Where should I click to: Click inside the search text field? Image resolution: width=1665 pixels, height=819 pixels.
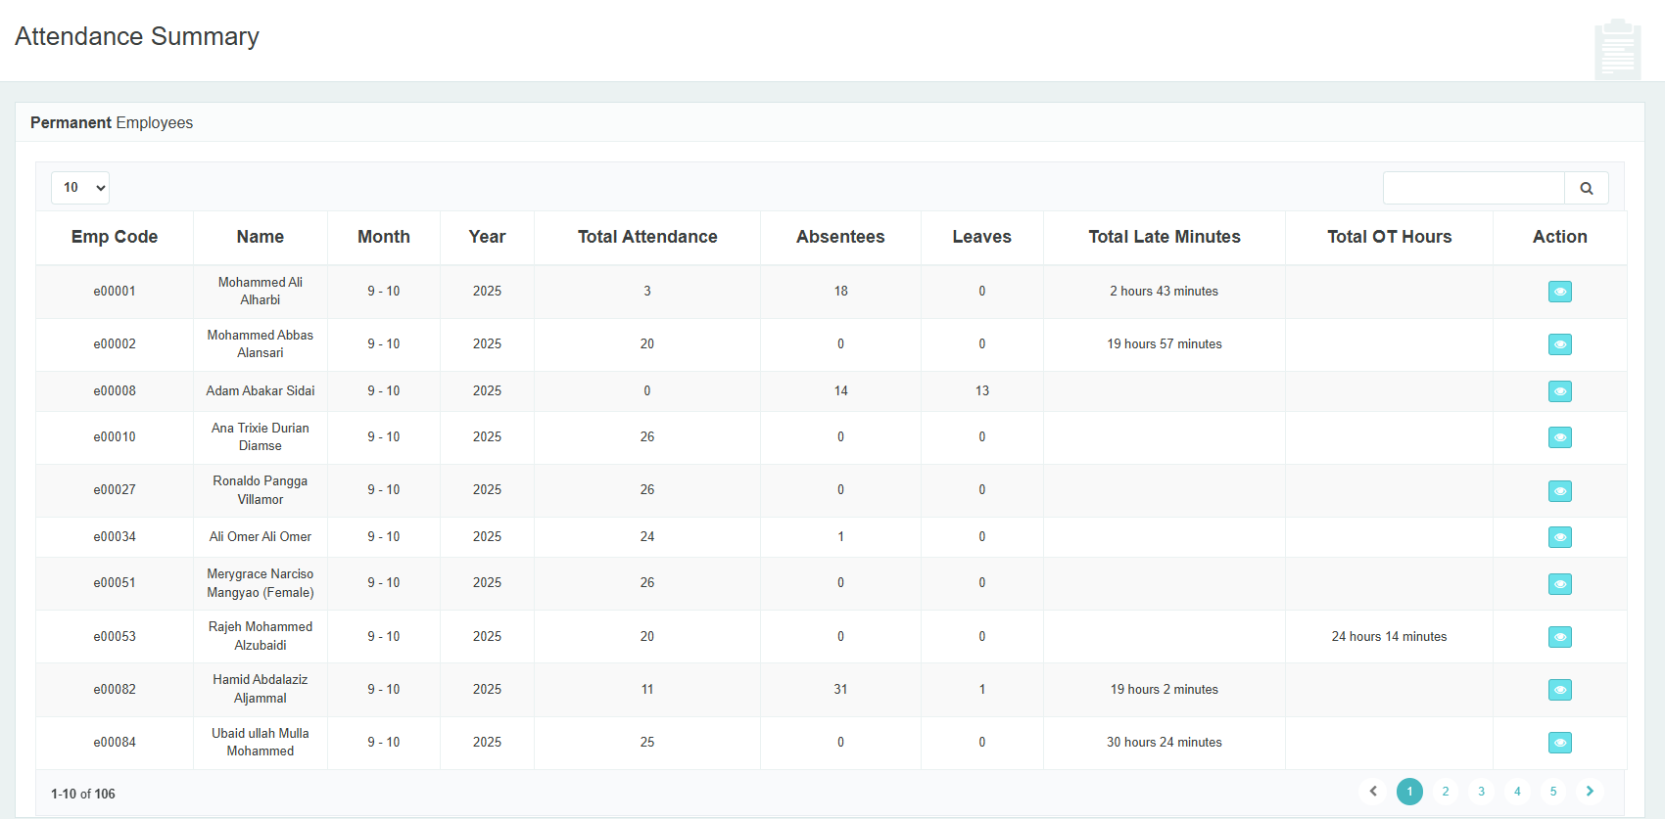1473,188
